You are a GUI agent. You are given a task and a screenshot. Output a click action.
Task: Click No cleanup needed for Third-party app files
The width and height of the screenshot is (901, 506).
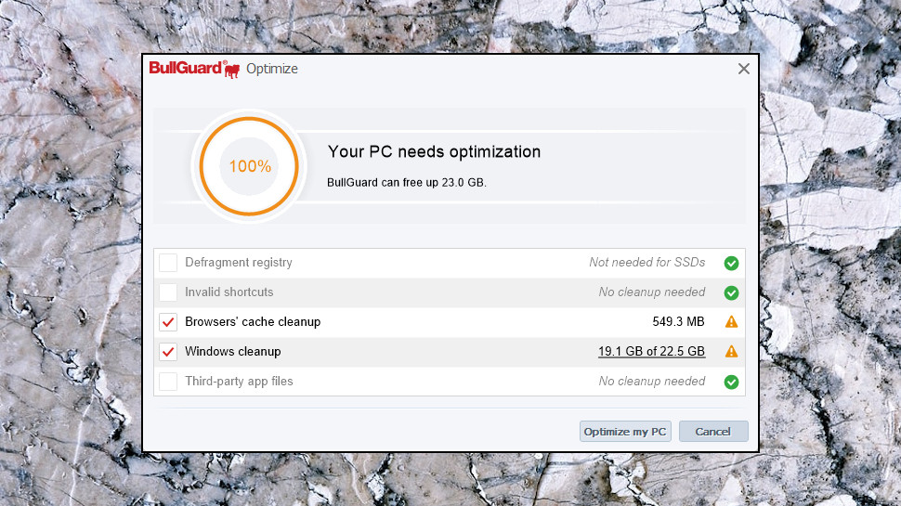tap(652, 382)
